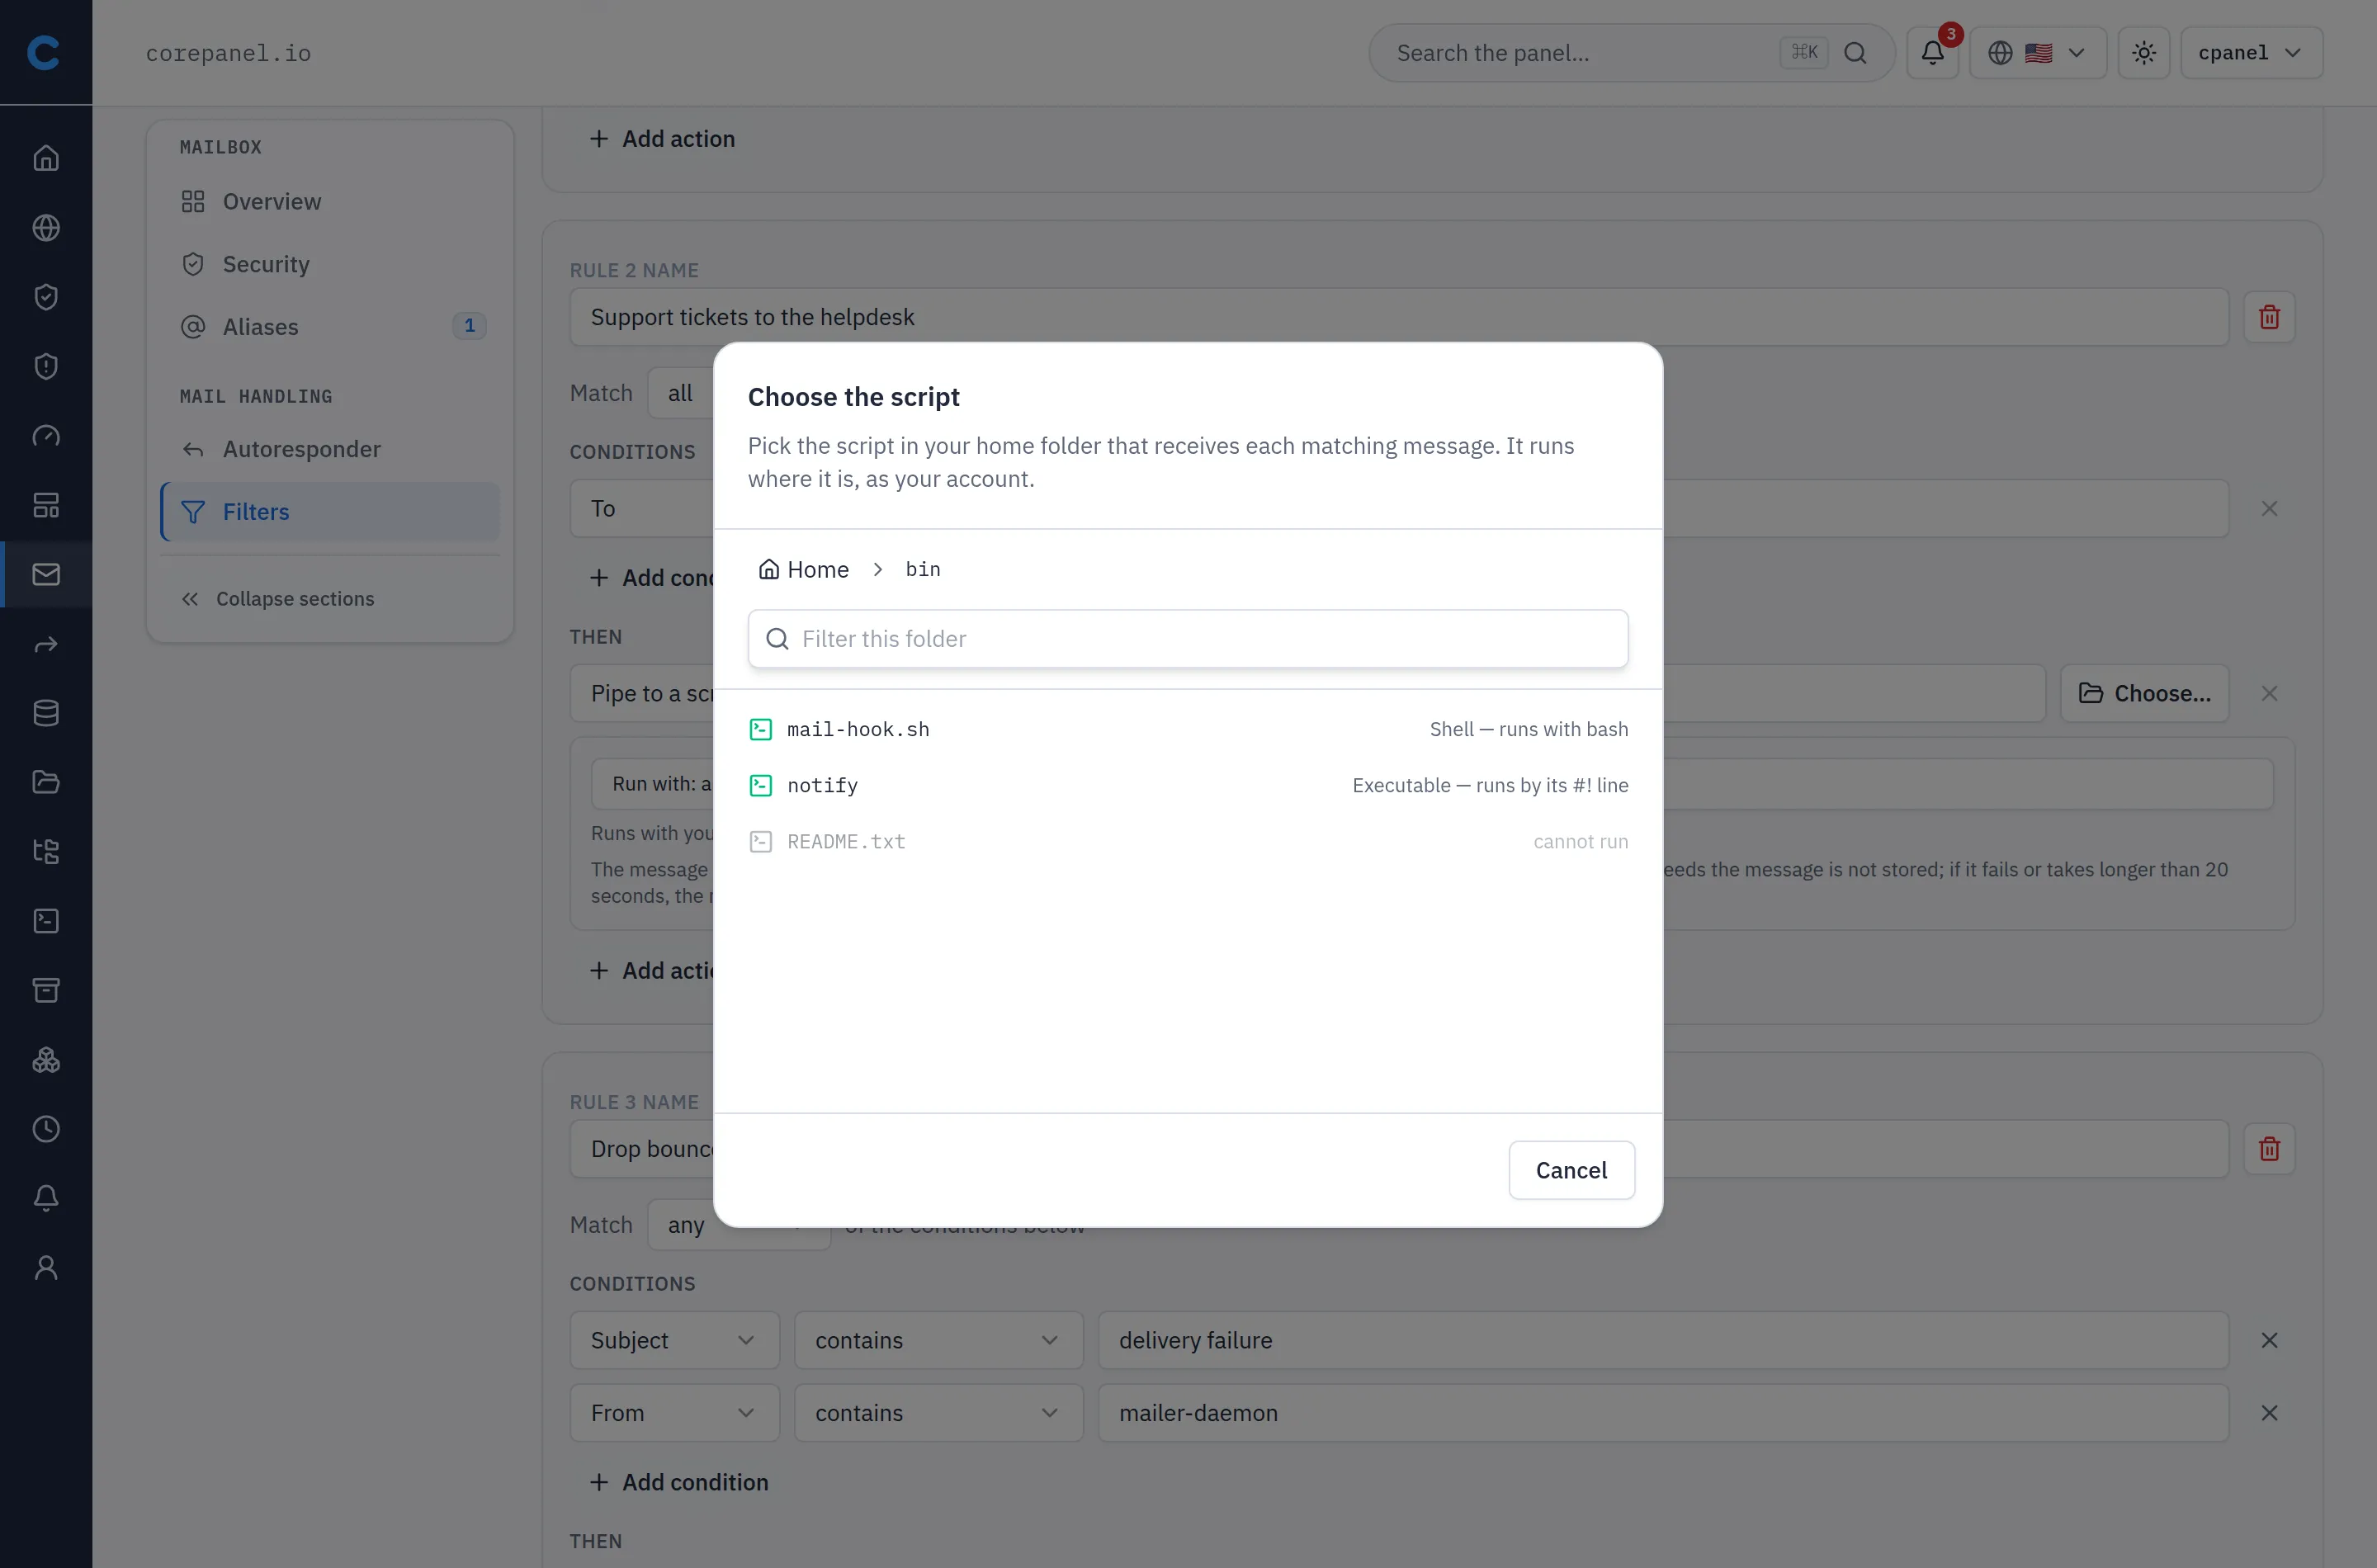This screenshot has height=1568, width=2377.
Task: Open the language flag dropdown
Action: [x=2038, y=53]
